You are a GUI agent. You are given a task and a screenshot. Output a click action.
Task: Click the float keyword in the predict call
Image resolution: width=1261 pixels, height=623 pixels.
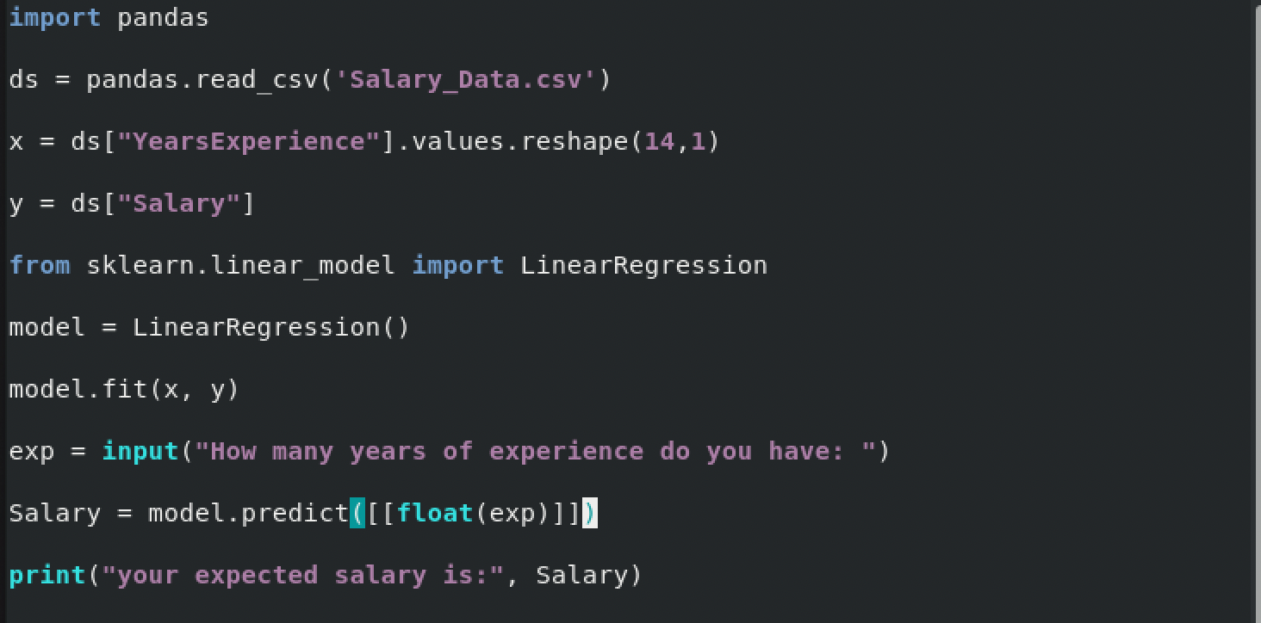(x=435, y=514)
